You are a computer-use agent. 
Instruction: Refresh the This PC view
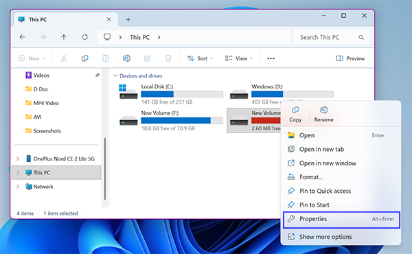84,37
